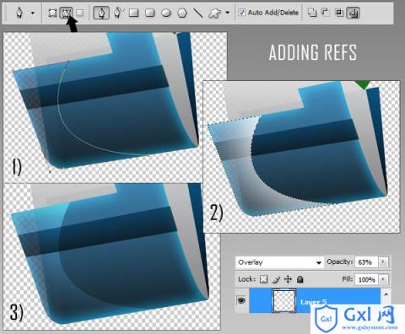Screen dimensions: 405x334
Task: Open the tool preset picker arrow
Action: [33, 13]
